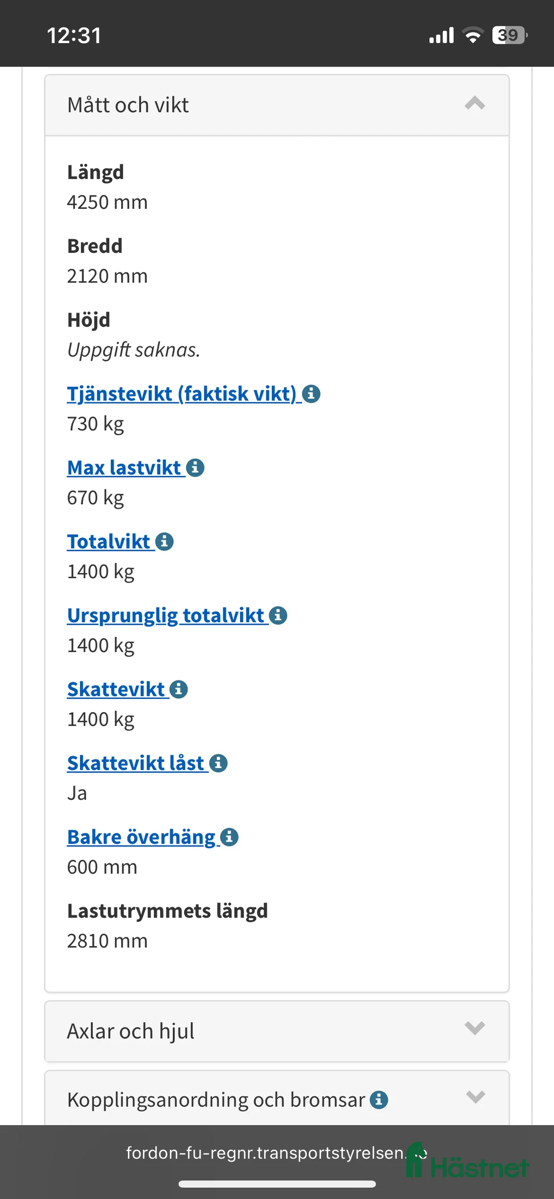Expand Kopplingsanordning och bromsar chevron
The image size is (554, 1199).
[475, 1097]
